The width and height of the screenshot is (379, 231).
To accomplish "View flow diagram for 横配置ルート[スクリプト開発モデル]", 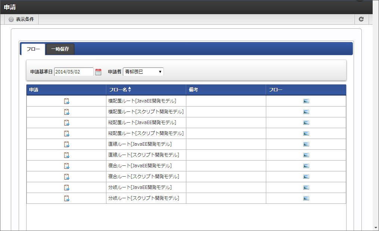I will 306,112.
